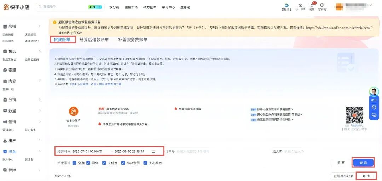Toggle the 全选 checkbox
Screen dimensions: 382x181
click(x=75, y=163)
